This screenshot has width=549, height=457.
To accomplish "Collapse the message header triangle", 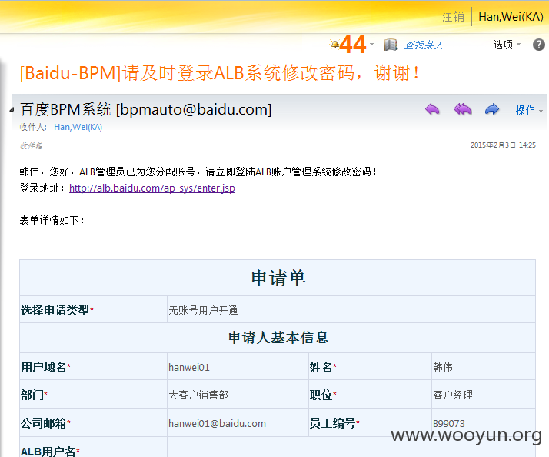I will (x=12, y=109).
